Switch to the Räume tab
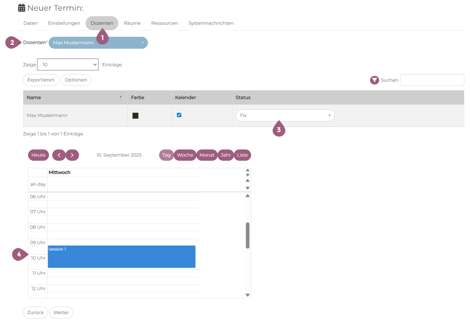The image size is (470, 325). click(132, 23)
